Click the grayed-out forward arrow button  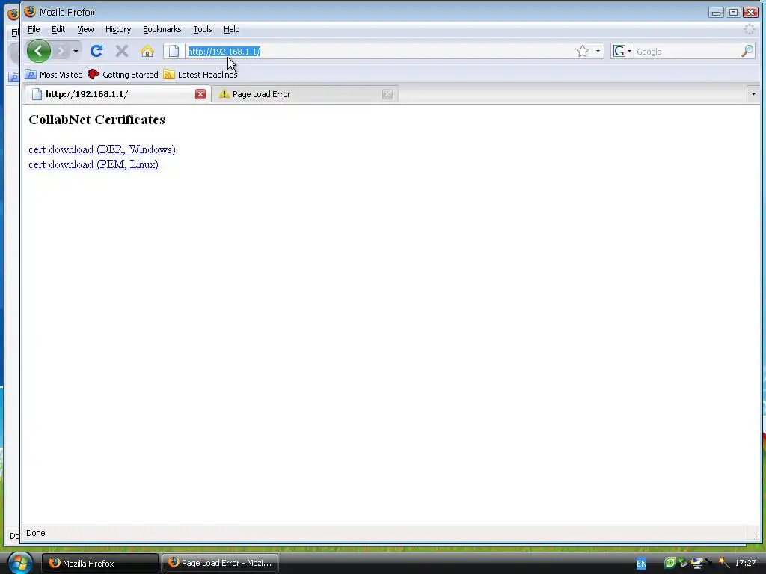(61, 51)
